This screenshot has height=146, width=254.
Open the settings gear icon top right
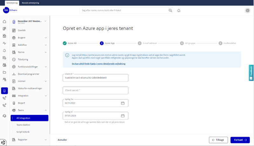coord(248,11)
